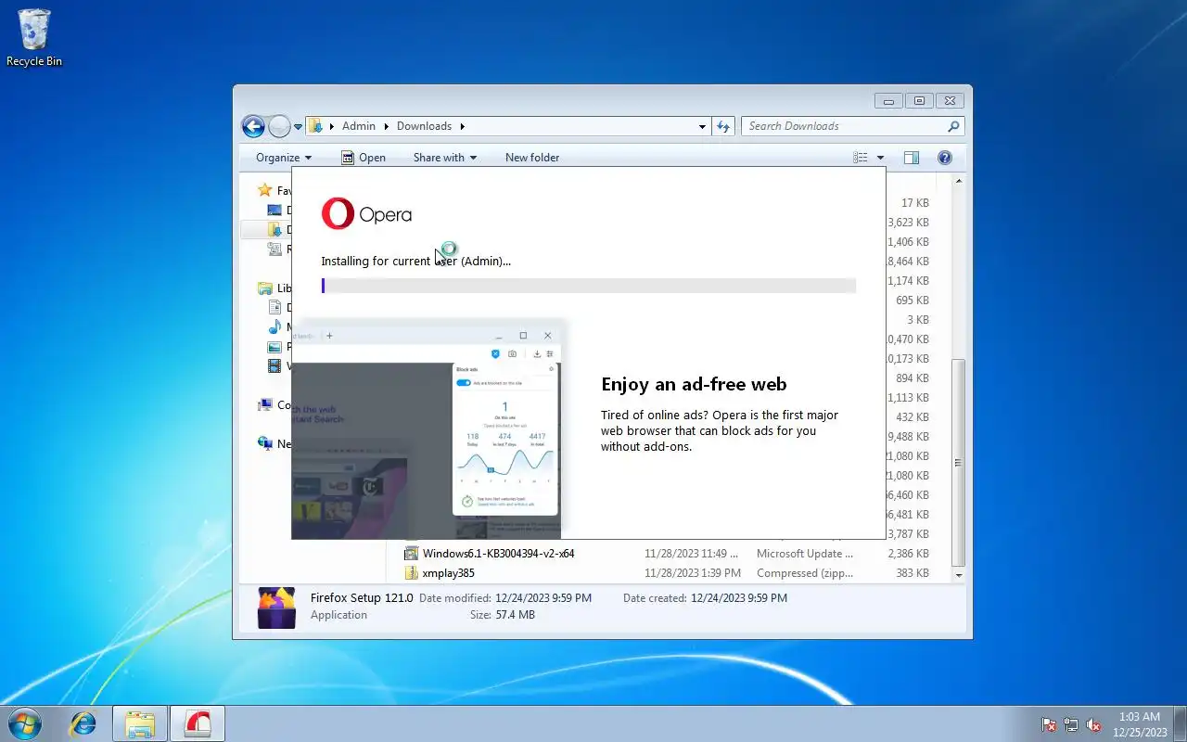Click Date modified value in details pane
The image size is (1187, 742).
click(x=543, y=598)
